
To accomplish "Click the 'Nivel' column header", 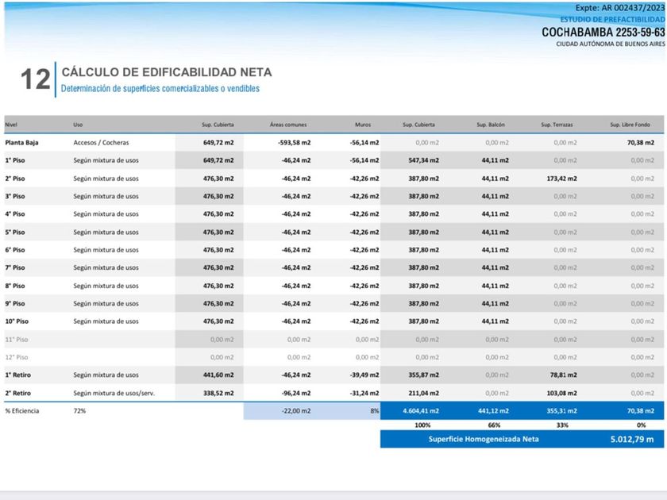I will (11, 125).
